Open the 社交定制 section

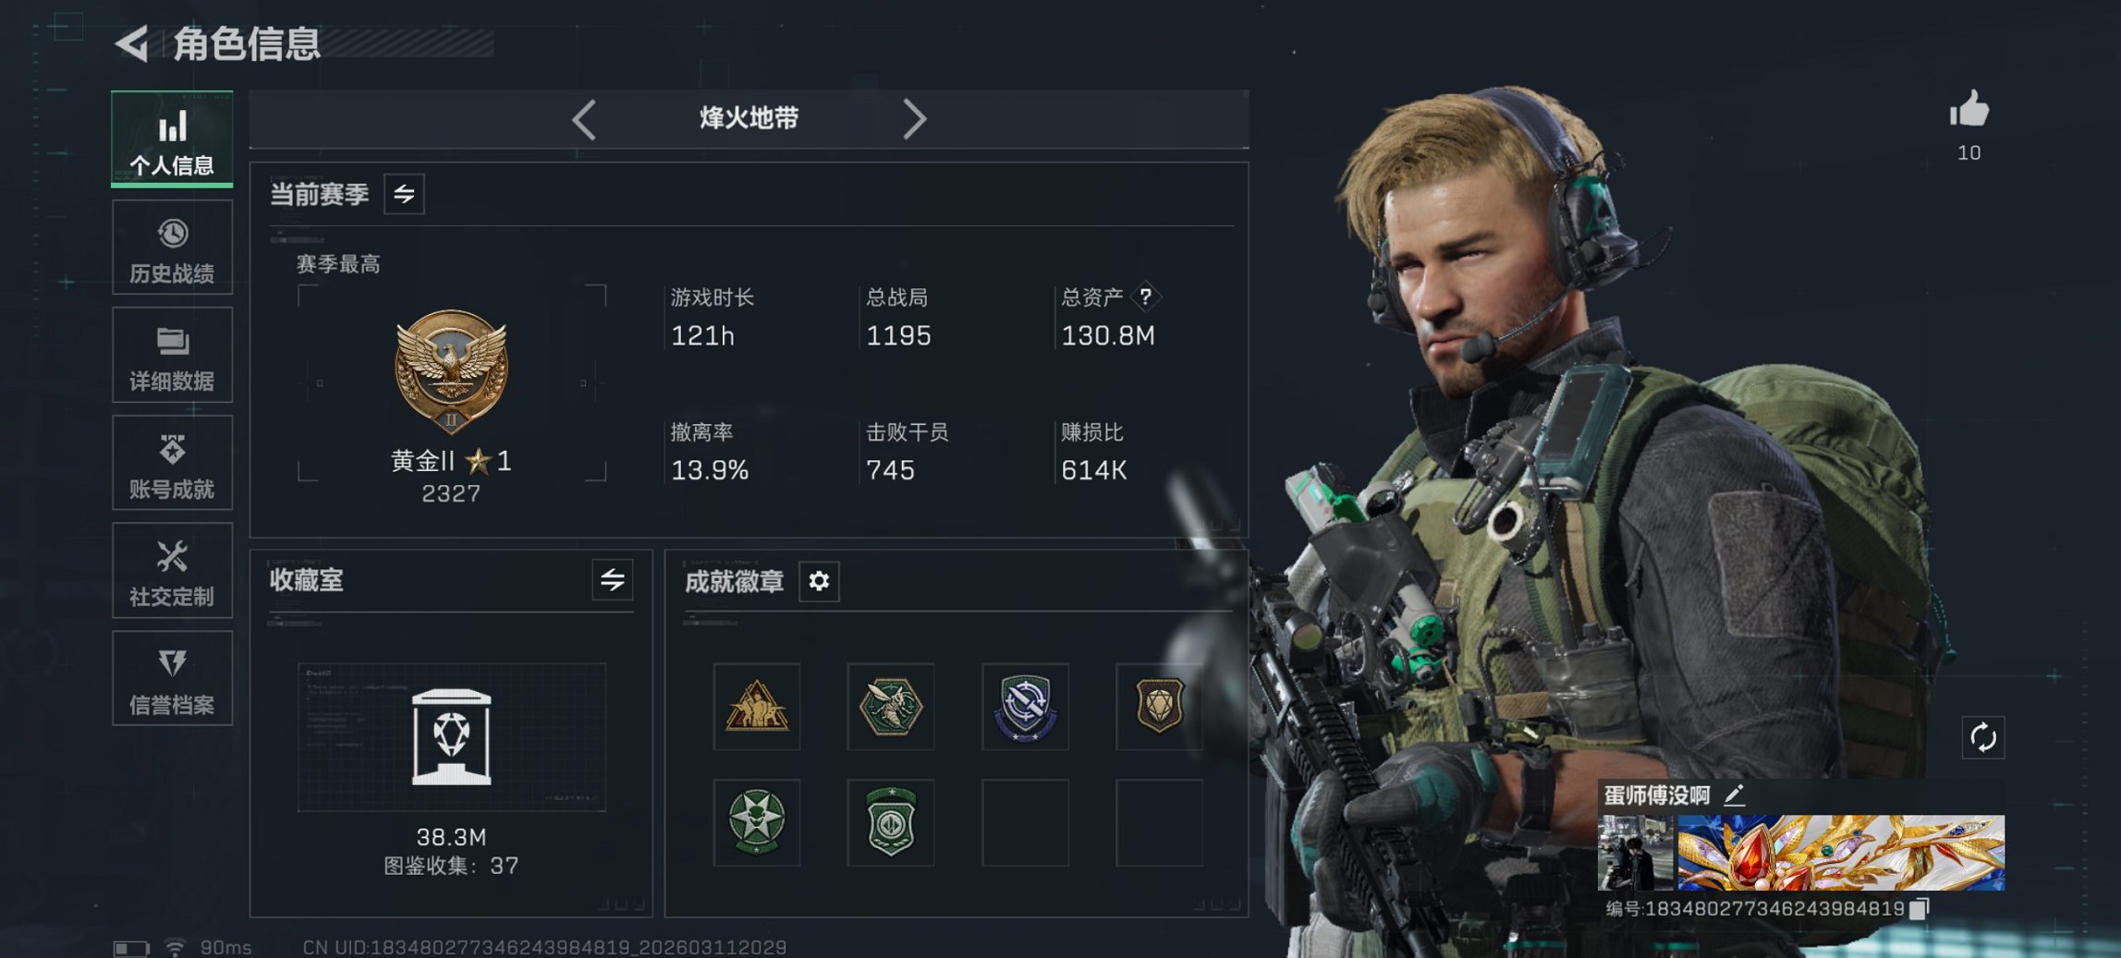point(172,571)
